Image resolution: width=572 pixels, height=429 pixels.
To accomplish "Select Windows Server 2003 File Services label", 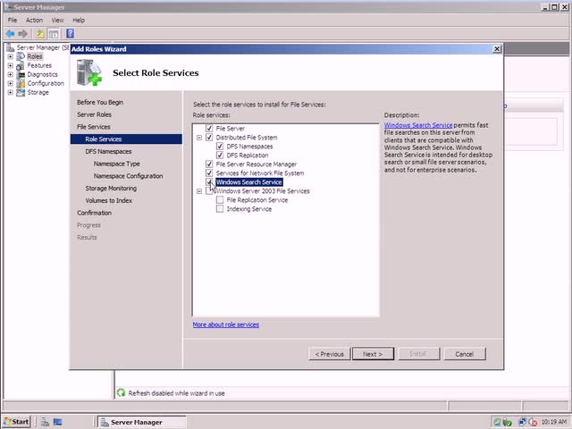I will click(x=263, y=191).
